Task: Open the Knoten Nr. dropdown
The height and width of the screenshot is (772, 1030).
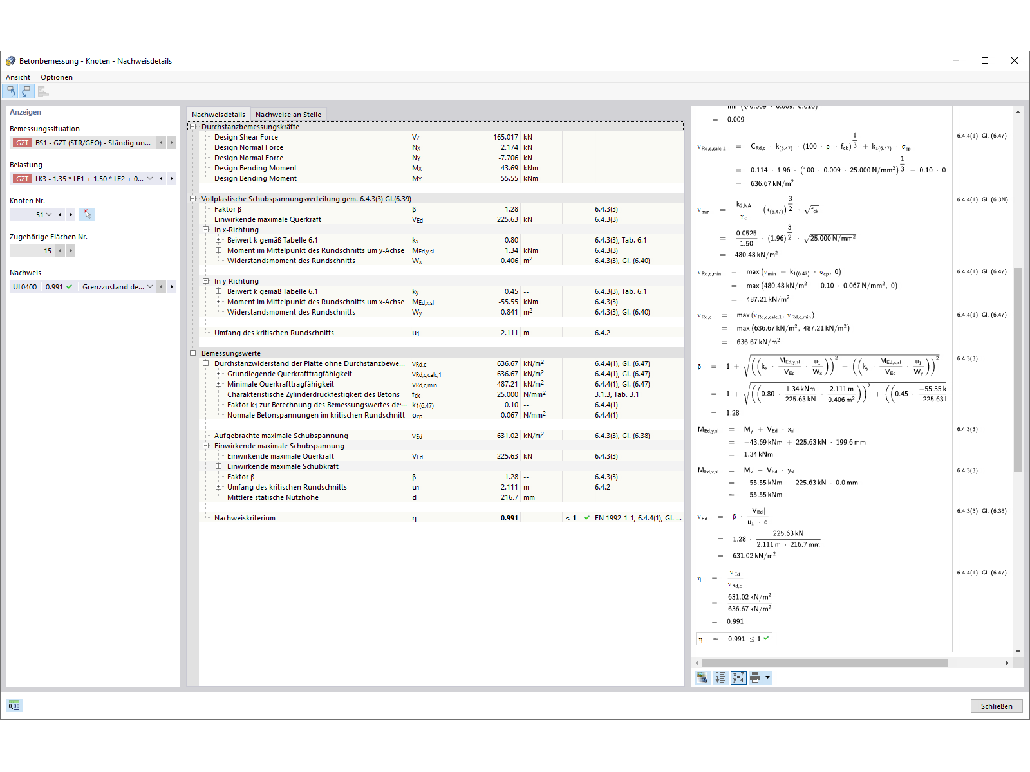Action: tap(49, 215)
